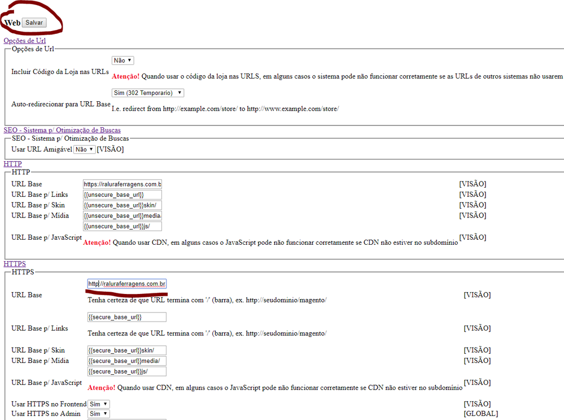Select the unsecure URL Base p/ Mídia field
Viewport: 564px width, 420px height.
[122, 215]
